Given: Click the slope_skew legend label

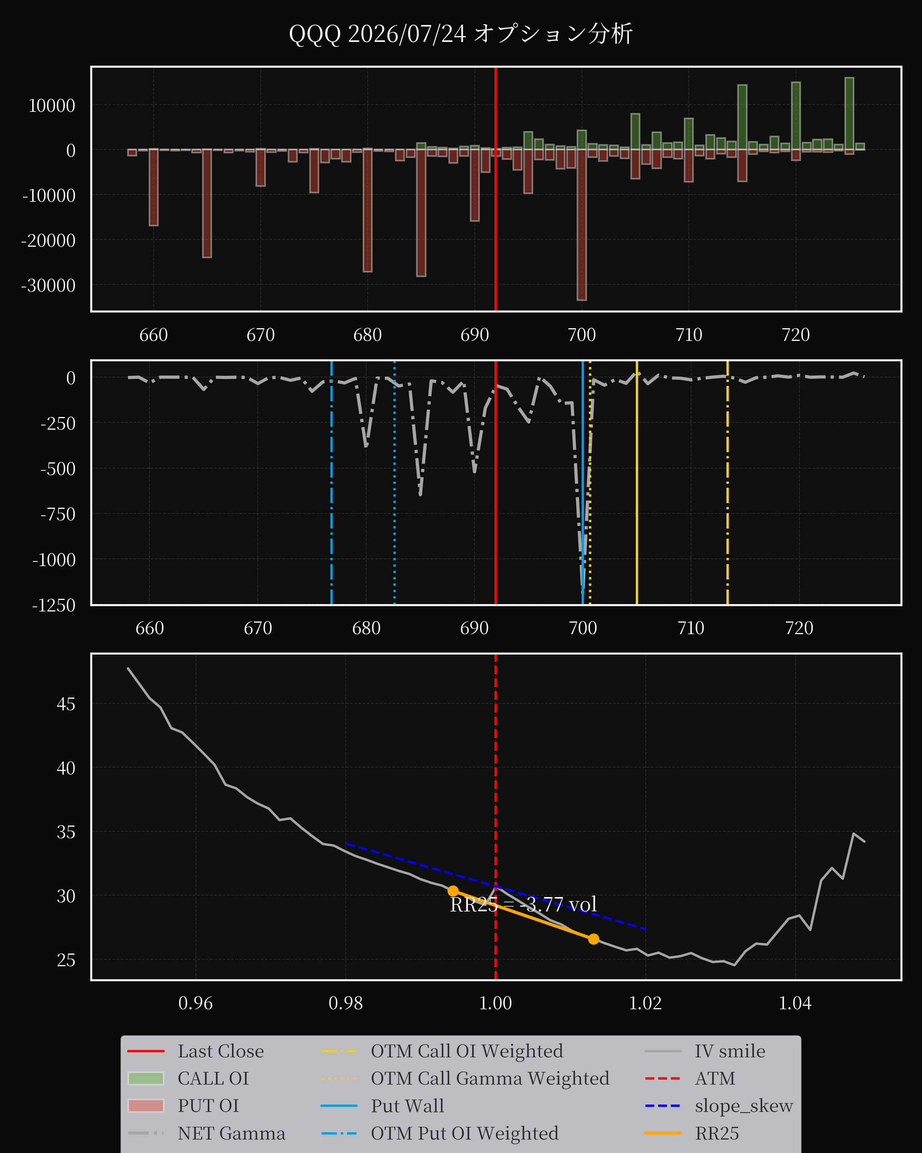Looking at the screenshot, I should tap(743, 1105).
